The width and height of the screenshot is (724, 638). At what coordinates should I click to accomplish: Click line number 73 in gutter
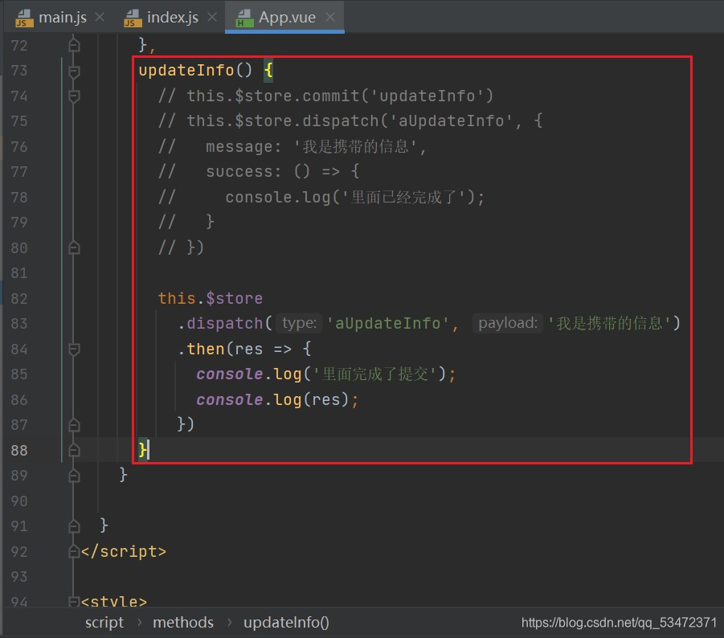[x=19, y=71]
